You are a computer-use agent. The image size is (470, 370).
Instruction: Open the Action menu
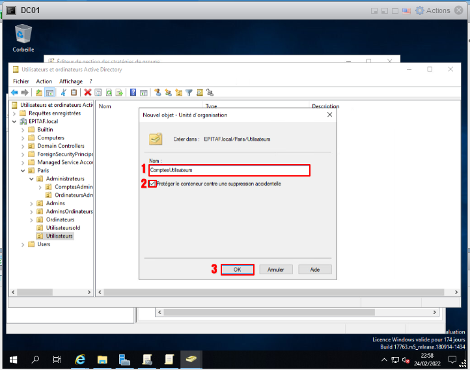[x=44, y=81]
